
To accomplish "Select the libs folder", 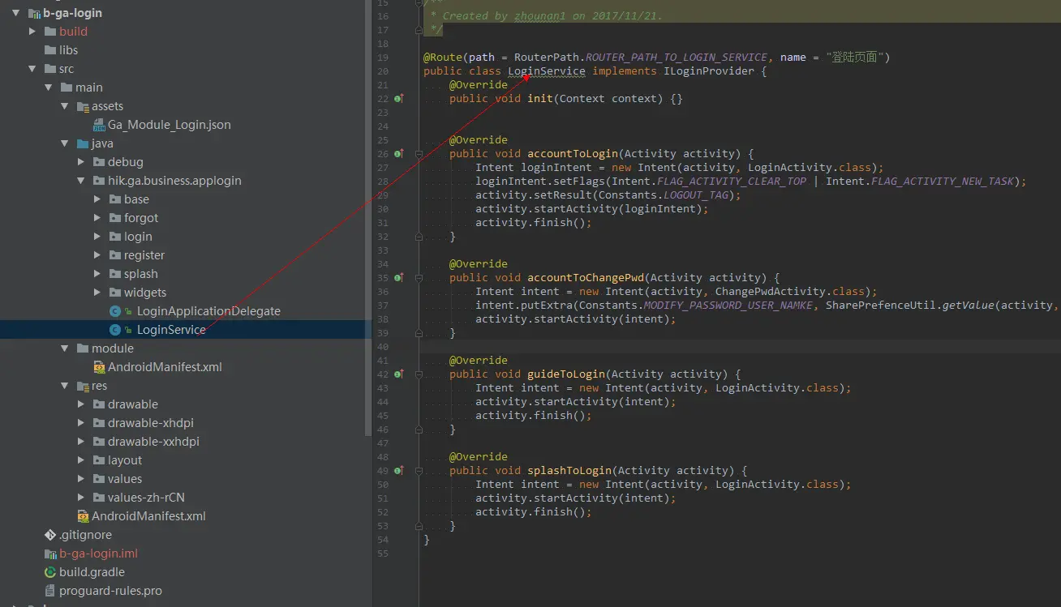I will 68,50.
